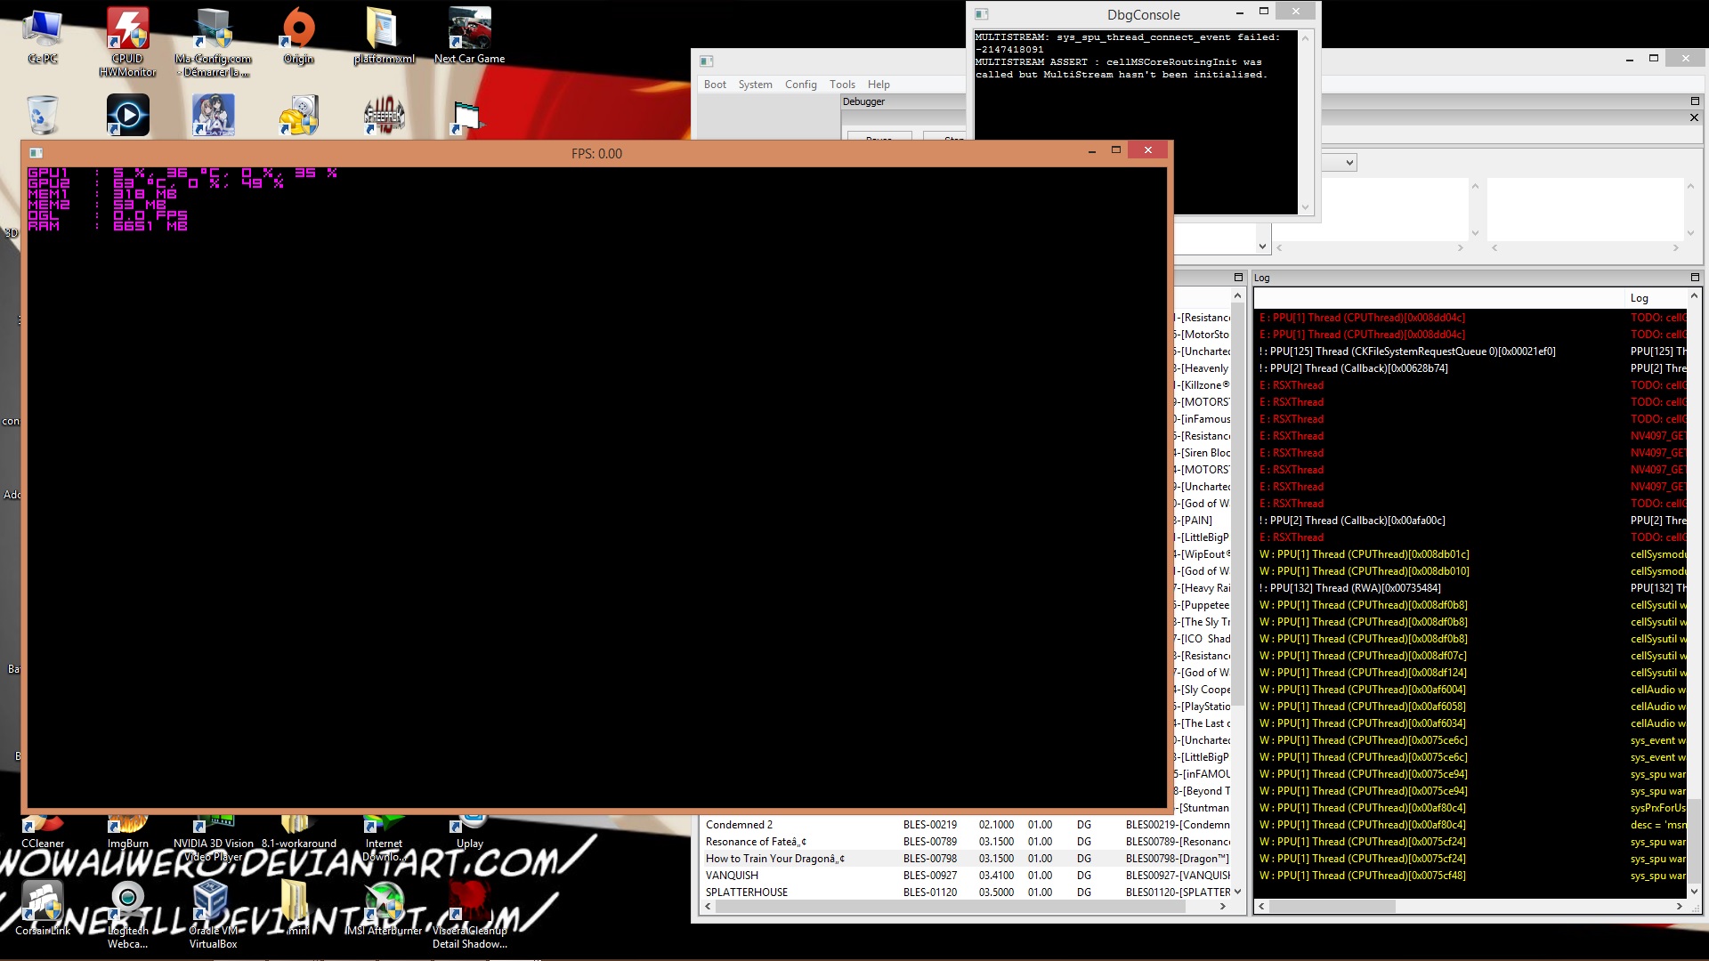Click the close X on the debugger panel
The height and width of the screenshot is (961, 1709).
(x=1694, y=117)
